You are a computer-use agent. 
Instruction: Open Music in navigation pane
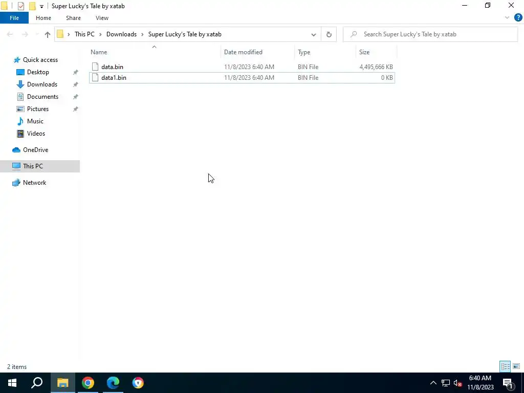point(35,121)
